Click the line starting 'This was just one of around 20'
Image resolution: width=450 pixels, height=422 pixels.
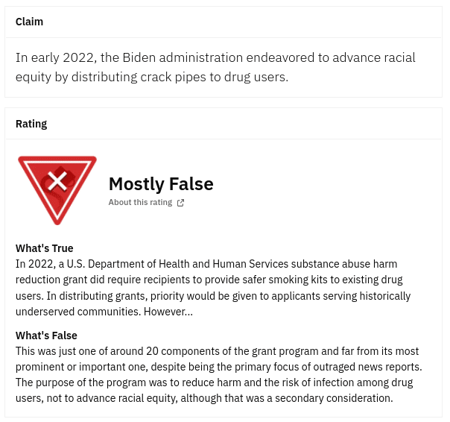[x=218, y=351]
